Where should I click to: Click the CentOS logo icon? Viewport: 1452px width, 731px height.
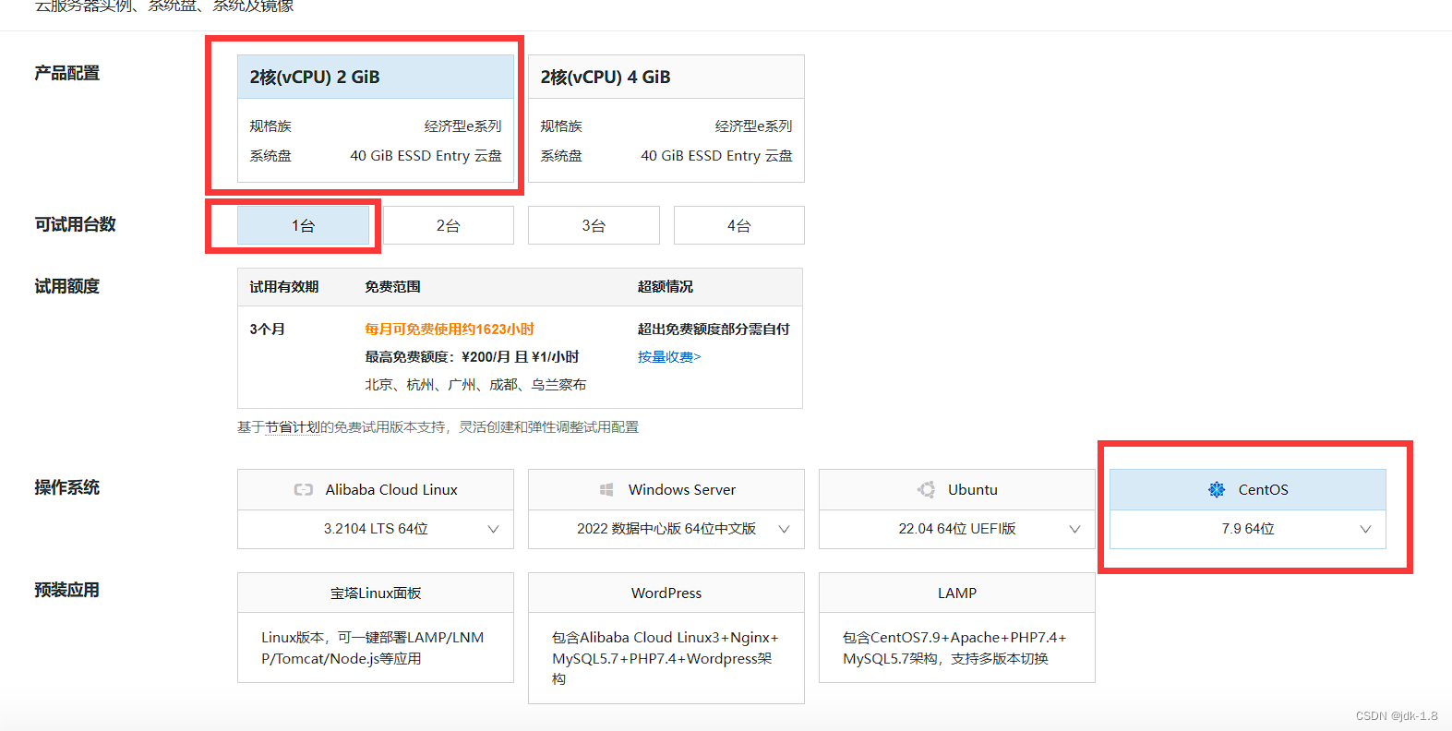coord(1217,490)
